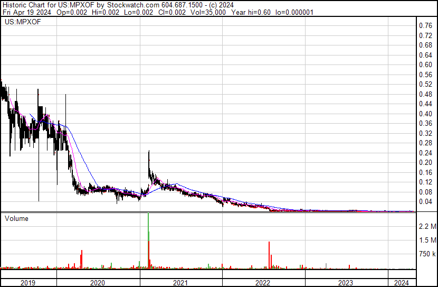The image size is (438, 287).
Task: Click the 1.5 M volume axis label
Action: 427,240
